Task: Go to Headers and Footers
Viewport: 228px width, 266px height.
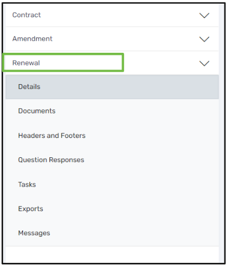Action: tap(112, 135)
